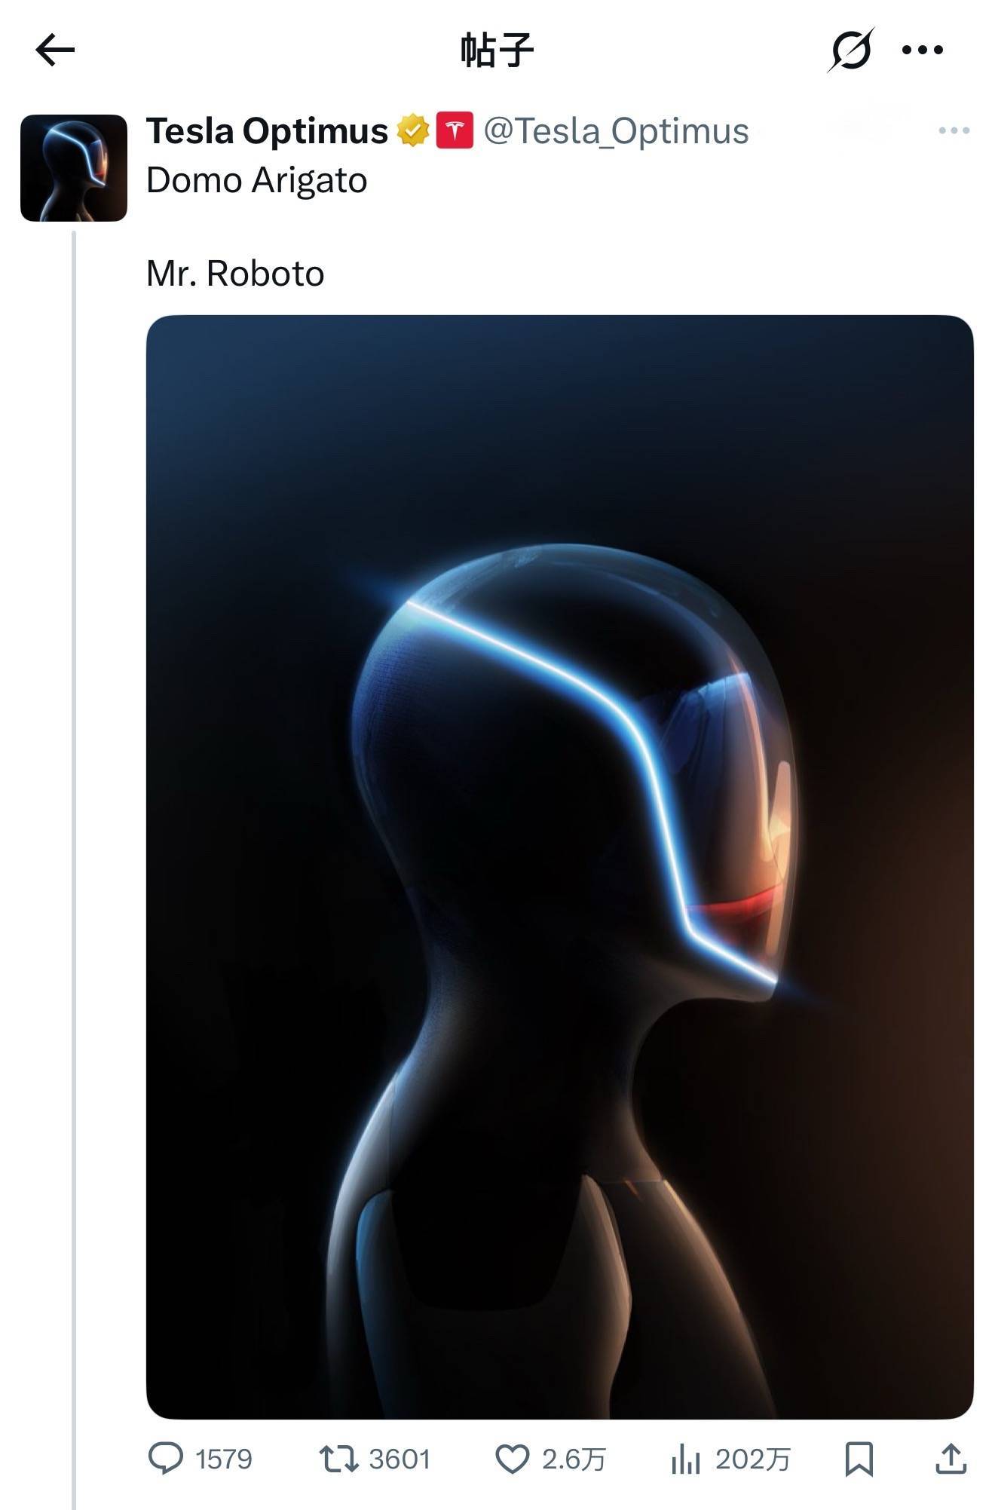
Task: Click the 'Mr. Roboto' tweet text
Action: [x=235, y=274]
